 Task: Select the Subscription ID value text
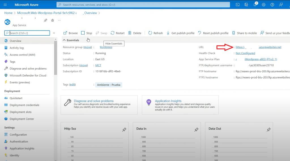tap(108, 71)
